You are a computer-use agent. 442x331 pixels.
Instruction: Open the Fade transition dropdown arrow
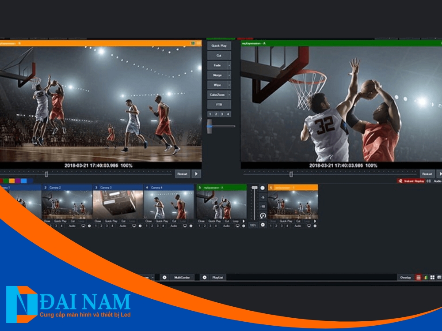click(x=229, y=65)
